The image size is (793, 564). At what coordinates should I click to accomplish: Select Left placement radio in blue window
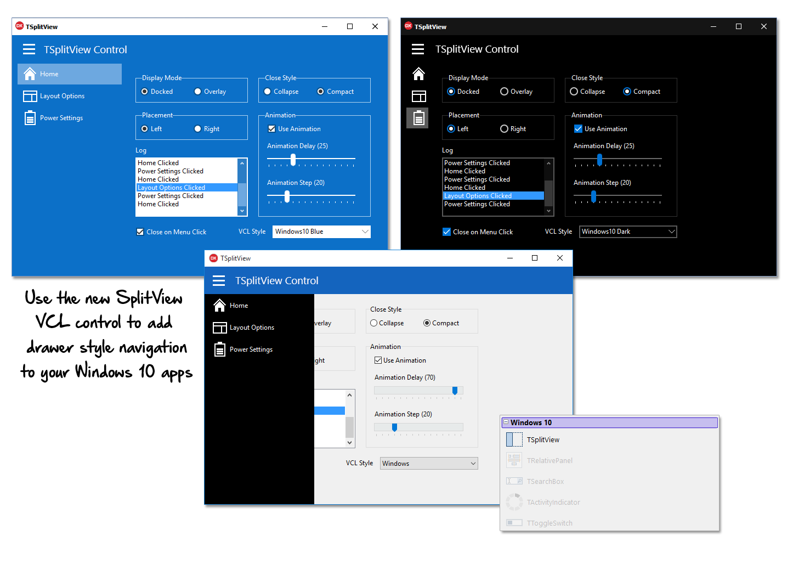(x=145, y=129)
